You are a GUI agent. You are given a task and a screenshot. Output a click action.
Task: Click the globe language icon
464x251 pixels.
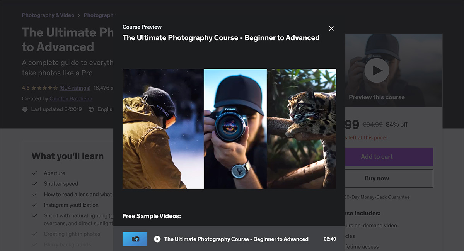[91, 109]
